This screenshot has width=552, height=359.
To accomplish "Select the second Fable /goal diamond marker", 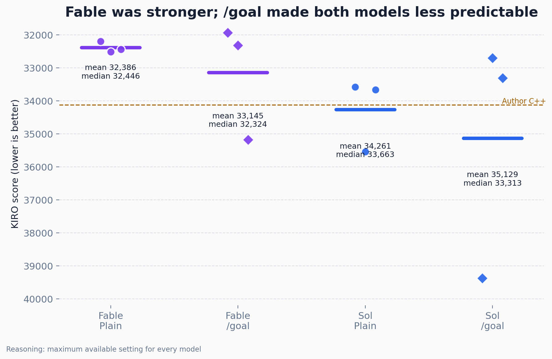I will pyautogui.click(x=238, y=46).
